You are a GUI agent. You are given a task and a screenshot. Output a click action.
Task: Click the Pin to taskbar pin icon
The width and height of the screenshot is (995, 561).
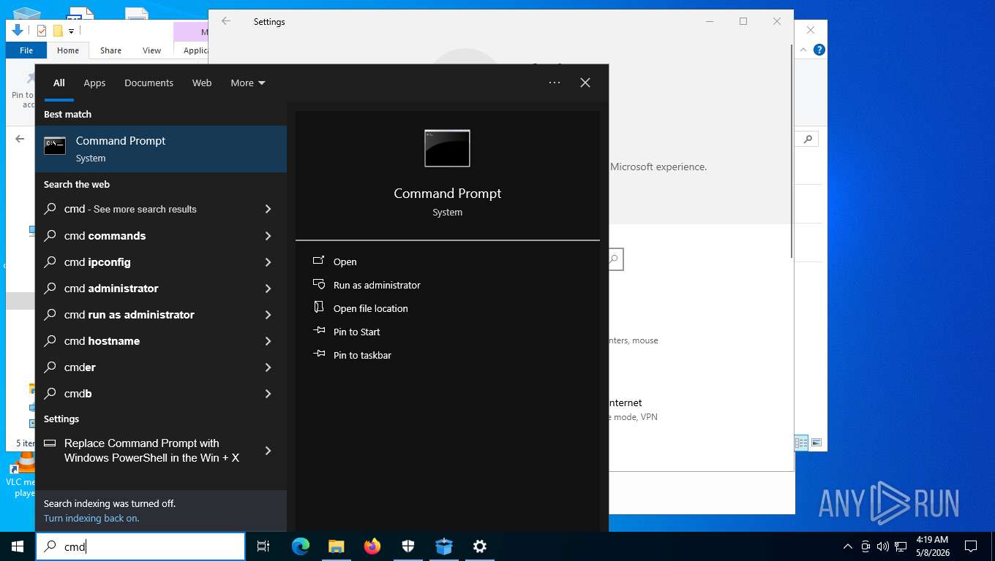(x=319, y=354)
